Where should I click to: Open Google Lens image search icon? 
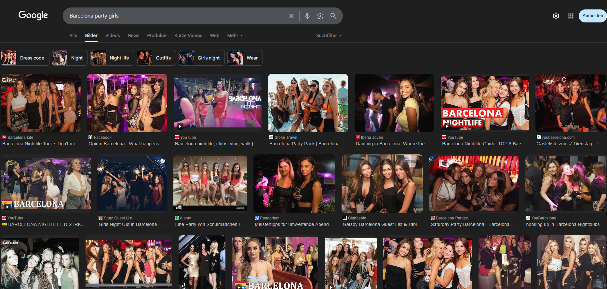pyautogui.click(x=320, y=16)
